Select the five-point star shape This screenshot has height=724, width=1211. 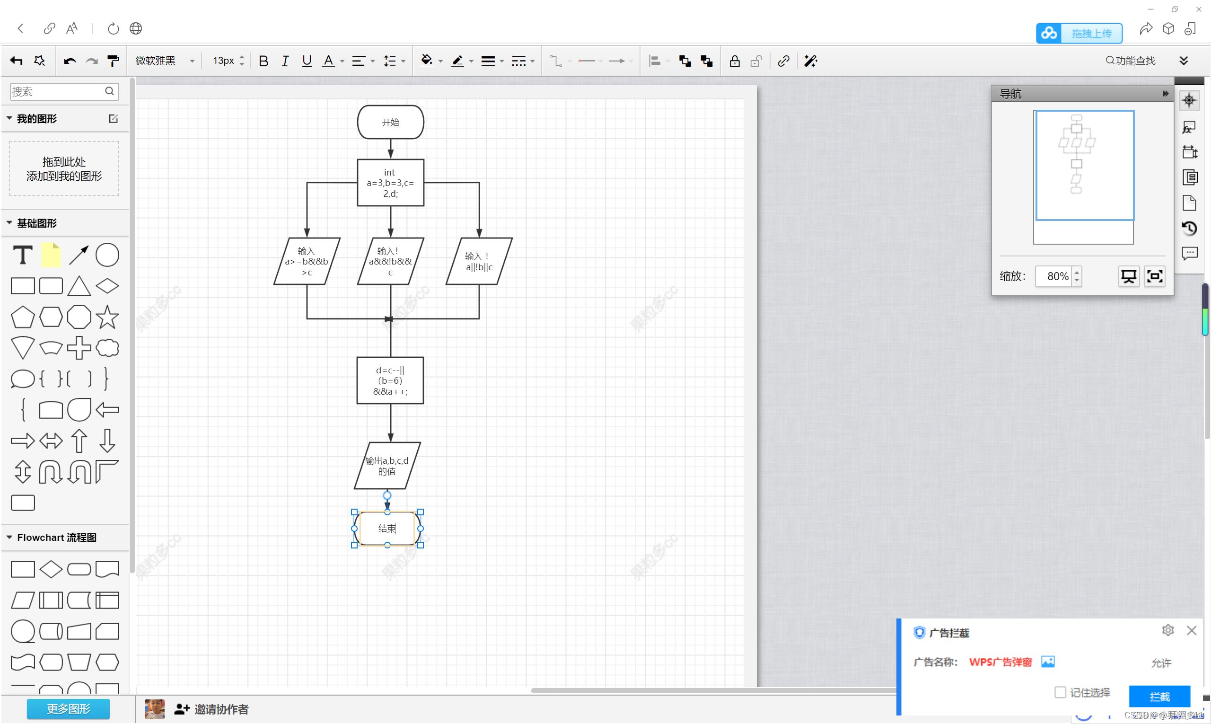107,317
